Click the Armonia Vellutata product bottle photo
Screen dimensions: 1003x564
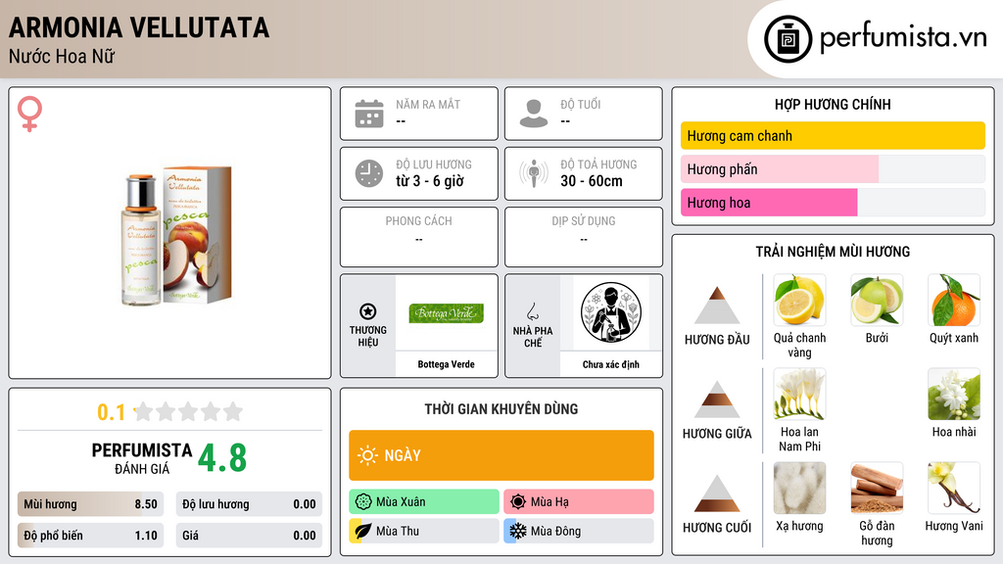pos(176,235)
